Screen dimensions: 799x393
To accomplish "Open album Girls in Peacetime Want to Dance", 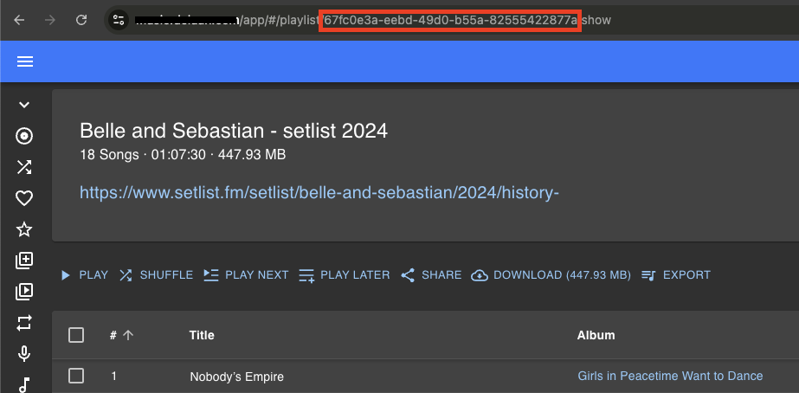I will (x=670, y=376).
